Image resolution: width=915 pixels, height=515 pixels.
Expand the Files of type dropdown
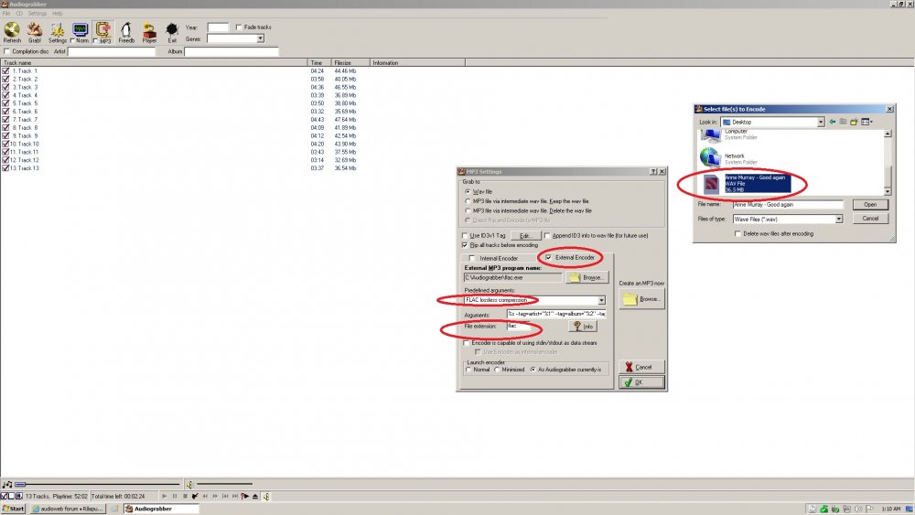838,220
